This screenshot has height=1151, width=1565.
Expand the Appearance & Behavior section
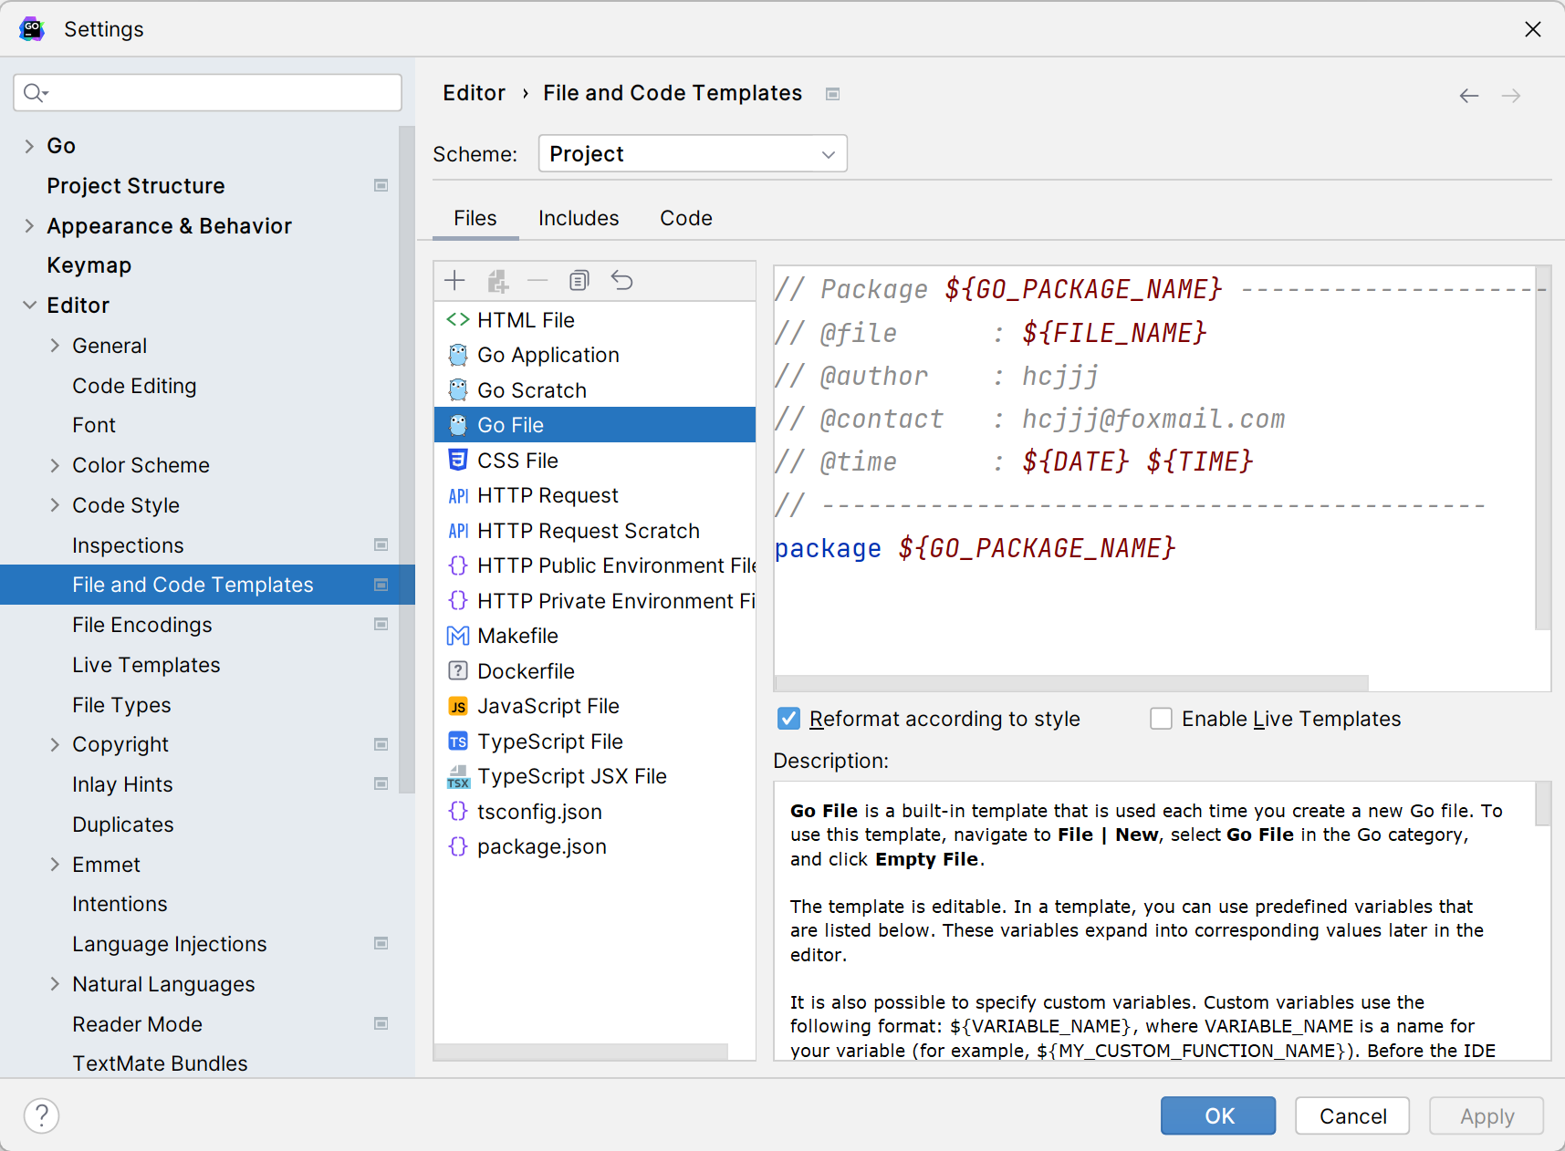tap(29, 226)
